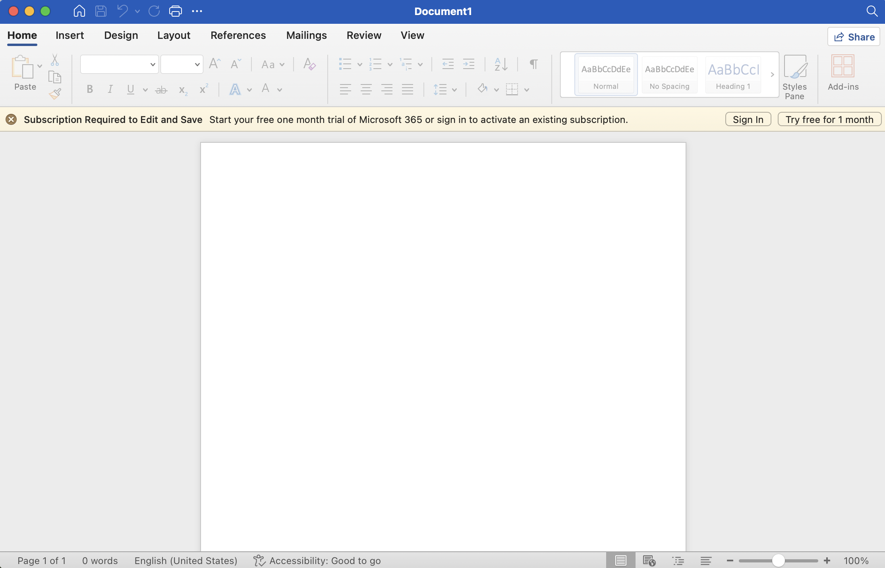The width and height of the screenshot is (885, 568).
Task: Switch to the Insert tab
Action: [x=70, y=35]
